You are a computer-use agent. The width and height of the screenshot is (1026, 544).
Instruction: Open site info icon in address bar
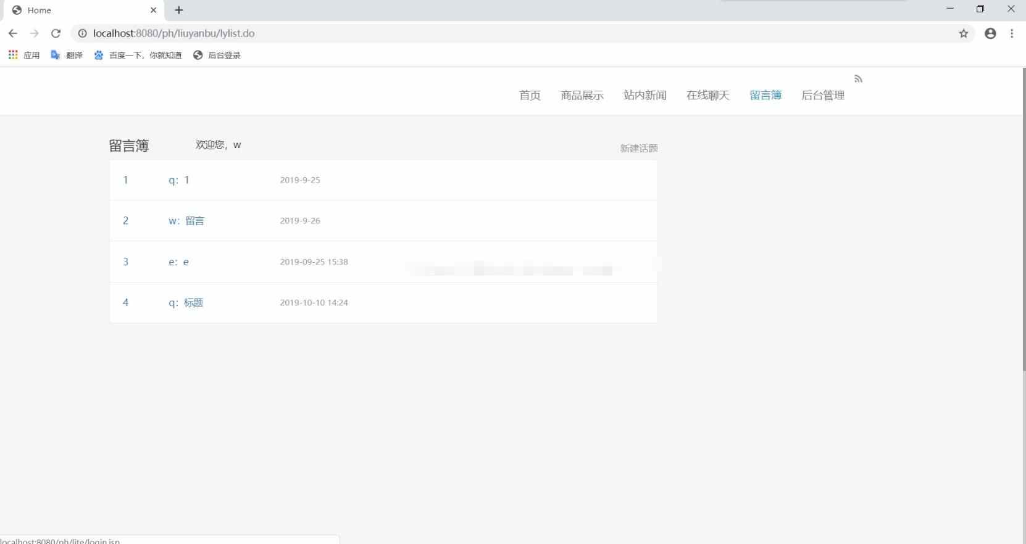pos(82,33)
